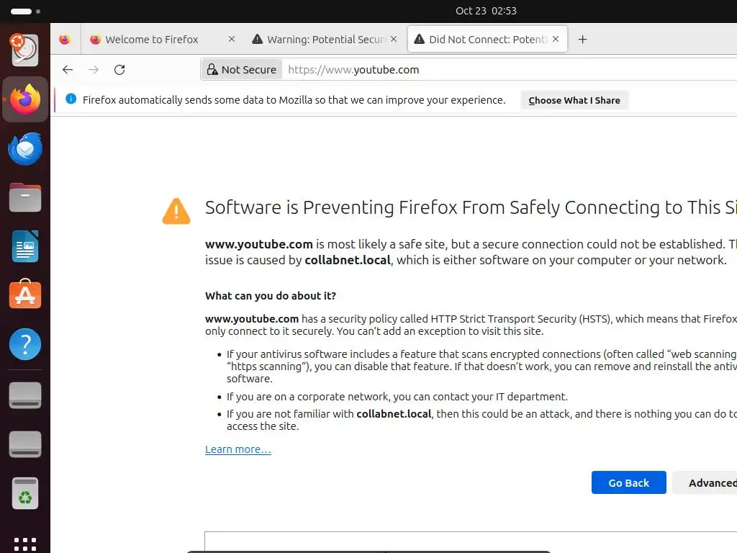
Task: Switch to the Welcome to Firefox tab
Action: point(152,40)
